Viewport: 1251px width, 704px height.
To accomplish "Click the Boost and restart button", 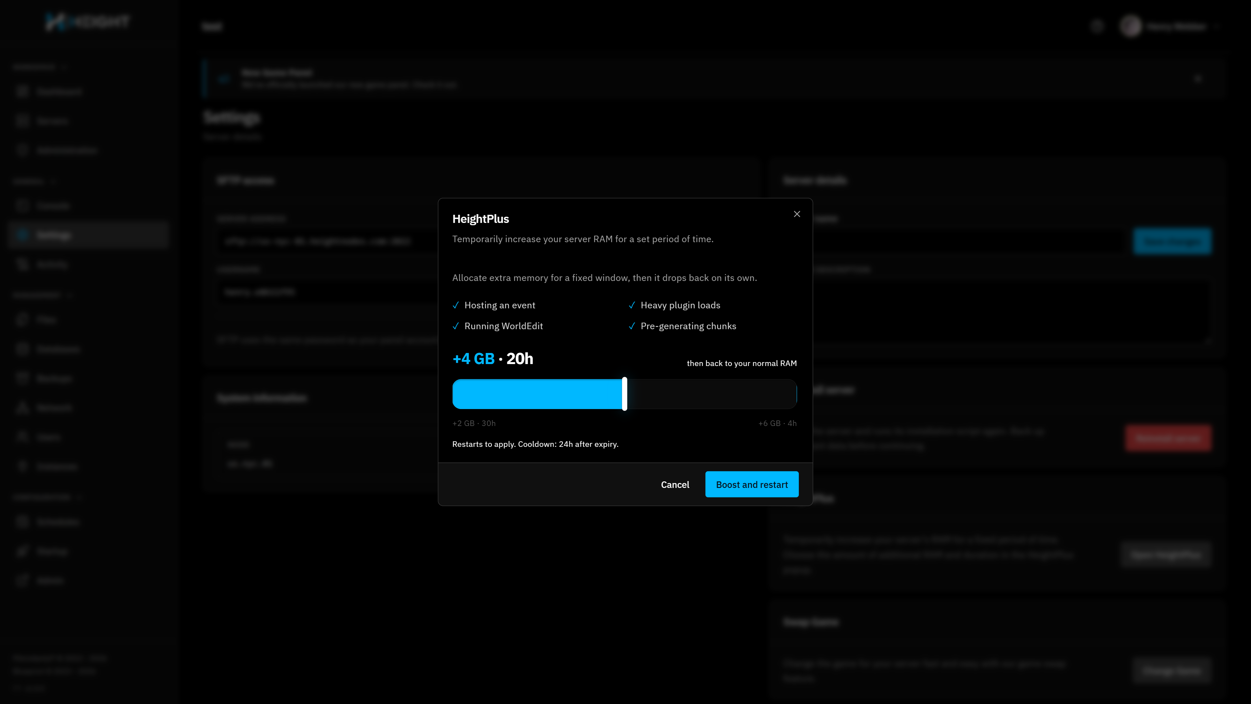I will (x=752, y=484).
